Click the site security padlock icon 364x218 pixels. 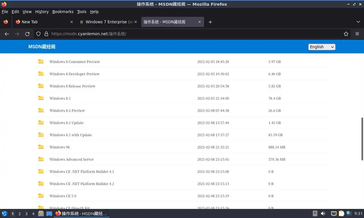point(46,34)
